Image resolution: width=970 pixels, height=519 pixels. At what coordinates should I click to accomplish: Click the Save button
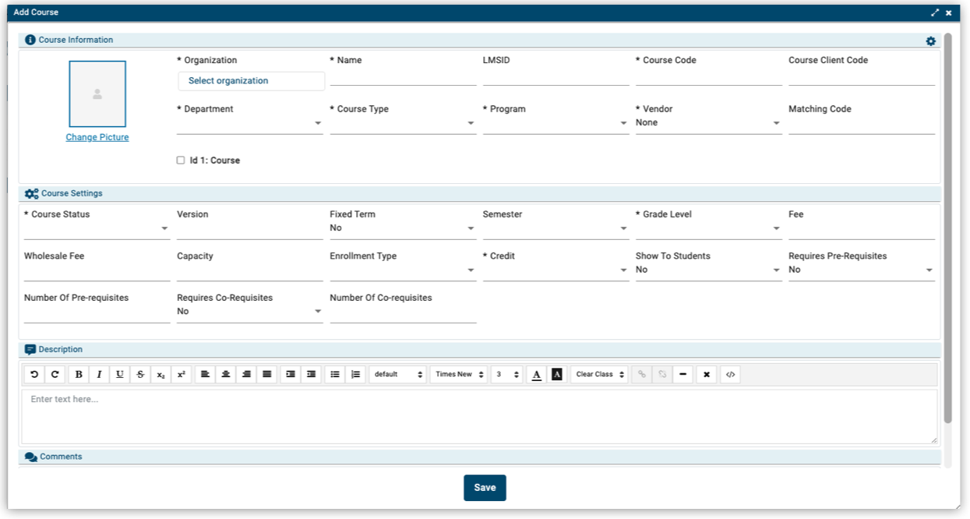pos(485,487)
